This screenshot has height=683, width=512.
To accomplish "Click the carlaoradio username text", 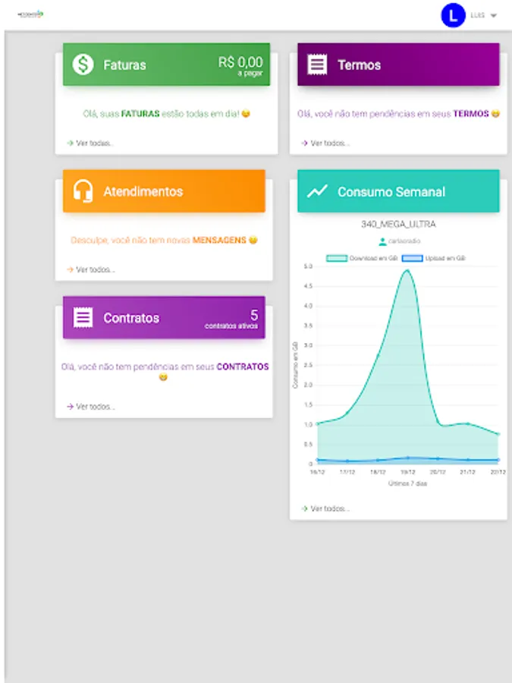I will (404, 241).
